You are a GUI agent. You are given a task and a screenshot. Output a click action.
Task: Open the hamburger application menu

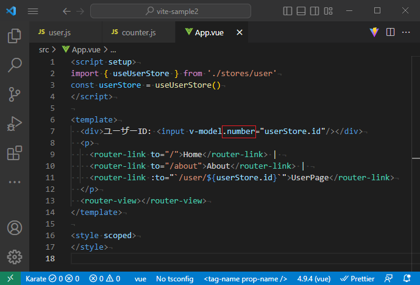33,11
